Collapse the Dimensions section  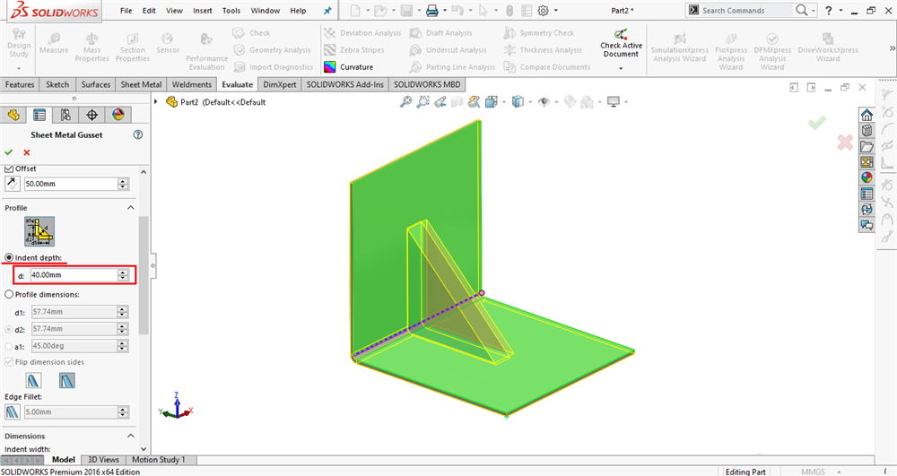(x=130, y=436)
